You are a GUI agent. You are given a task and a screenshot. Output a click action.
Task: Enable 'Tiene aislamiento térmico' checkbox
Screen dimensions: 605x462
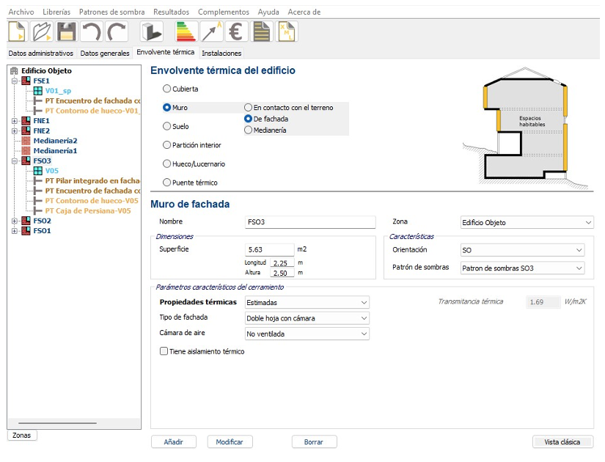164,351
